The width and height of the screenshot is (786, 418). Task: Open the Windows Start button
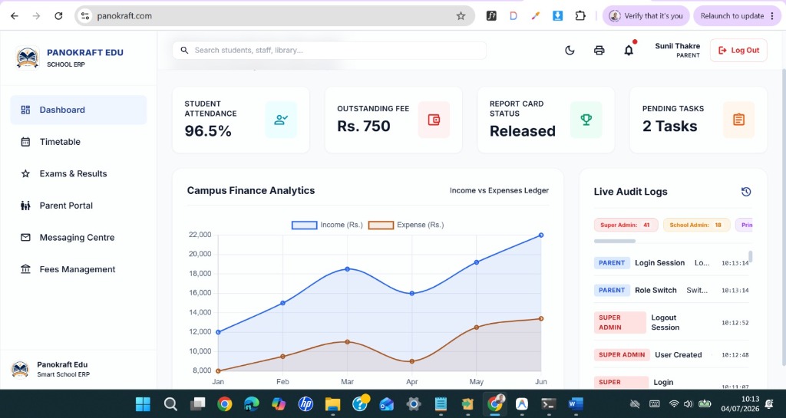pos(143,404)
